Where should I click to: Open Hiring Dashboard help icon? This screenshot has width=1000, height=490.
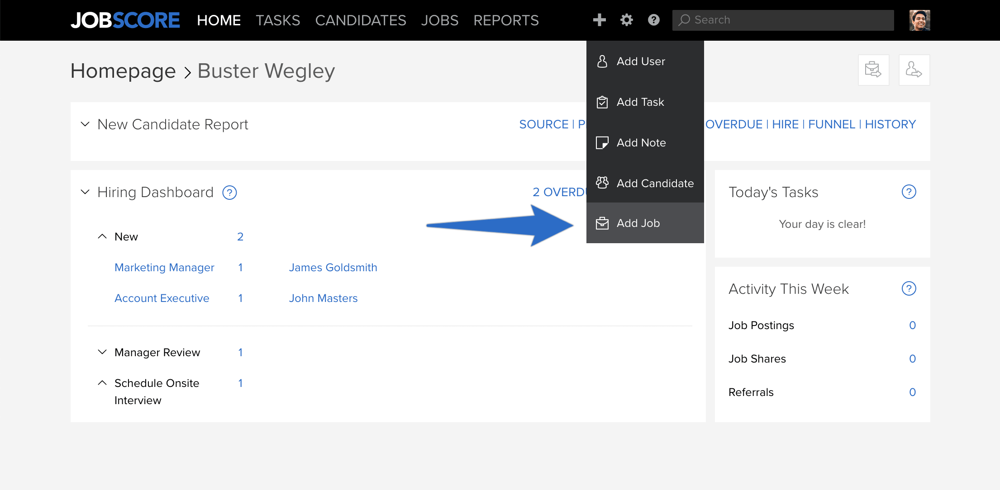pyautogui.click(x=230, y=193)
